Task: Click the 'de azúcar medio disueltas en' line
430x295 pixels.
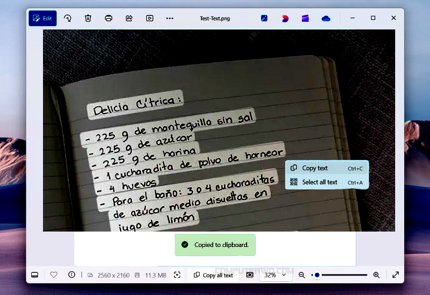Action: [190, 203]
